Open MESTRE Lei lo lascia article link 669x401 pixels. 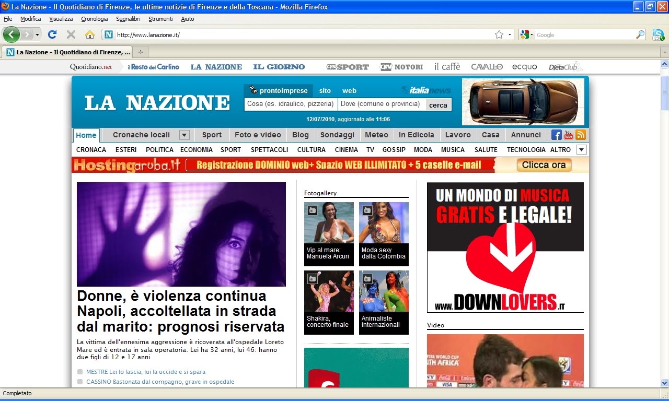(146, 372)
